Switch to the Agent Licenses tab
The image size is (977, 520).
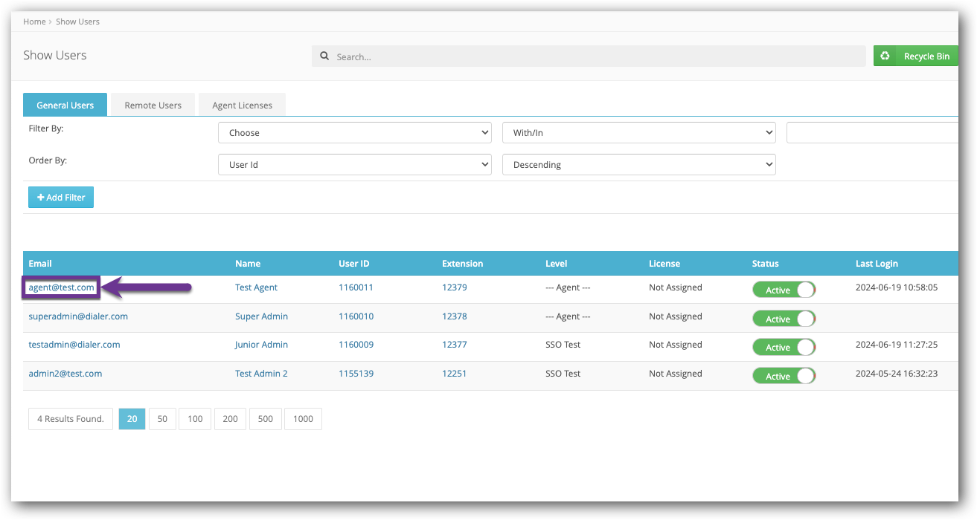click(242, 105)
